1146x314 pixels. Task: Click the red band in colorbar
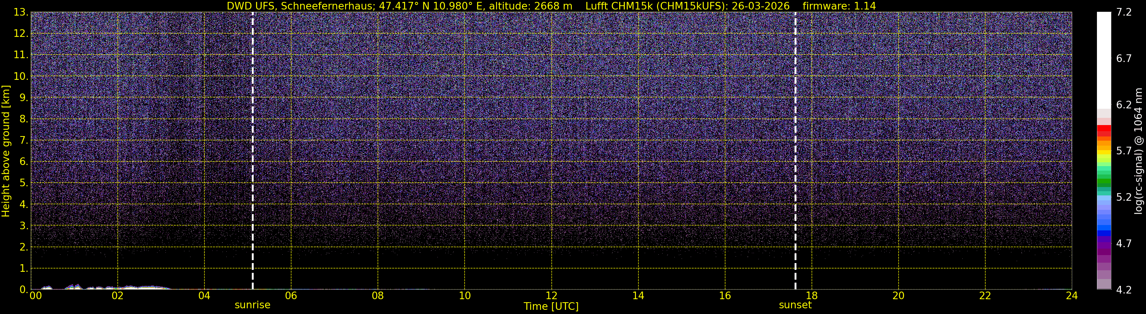pyautogui.click(x=1104, y=130)
